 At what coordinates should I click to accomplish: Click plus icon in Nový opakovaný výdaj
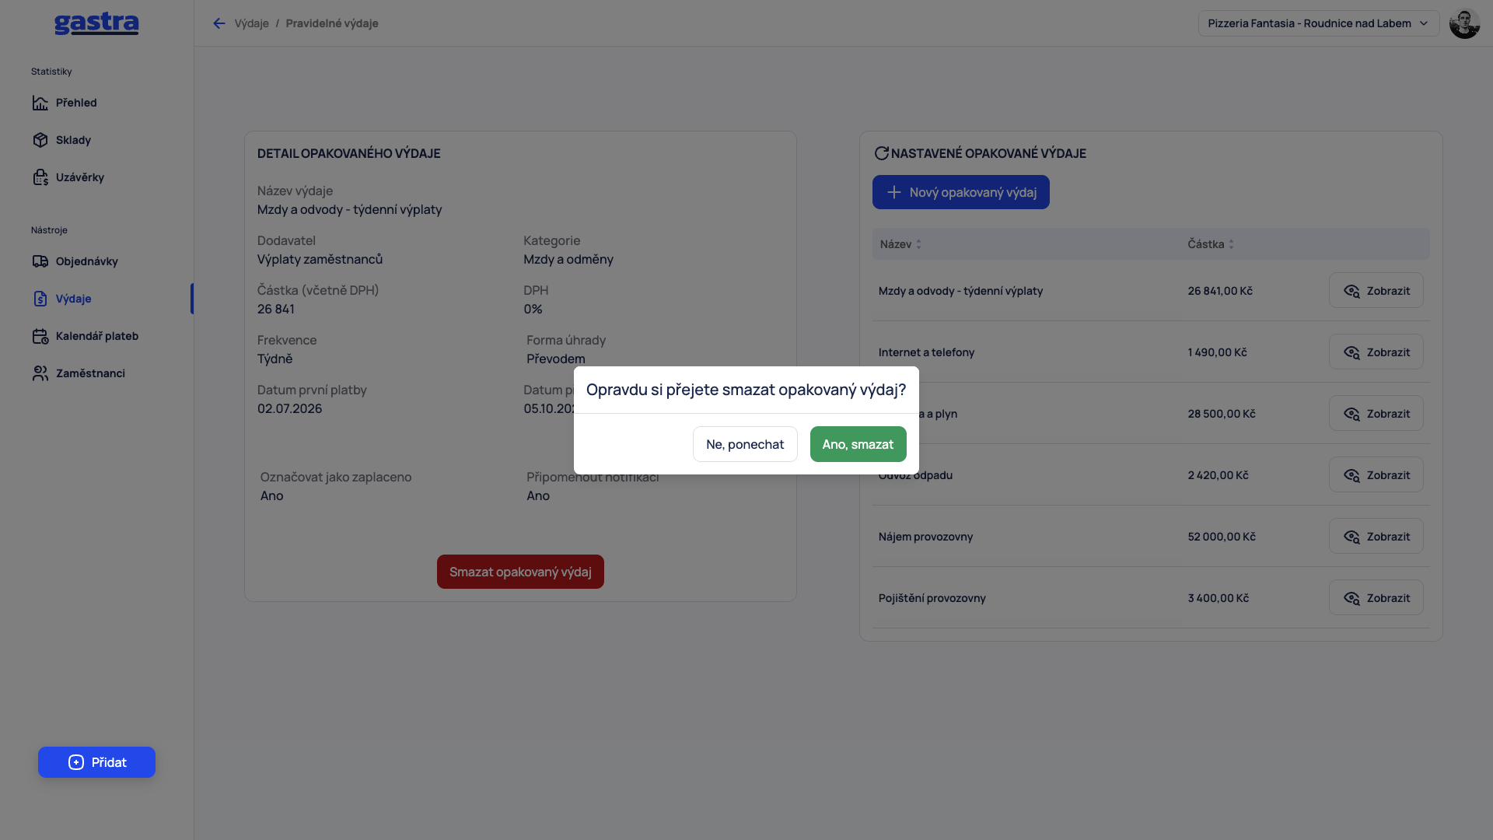pyautogui.click(x=894, y=192)
